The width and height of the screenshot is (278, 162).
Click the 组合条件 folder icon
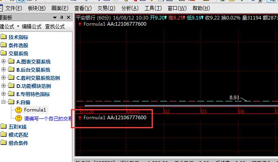[3, 142]
